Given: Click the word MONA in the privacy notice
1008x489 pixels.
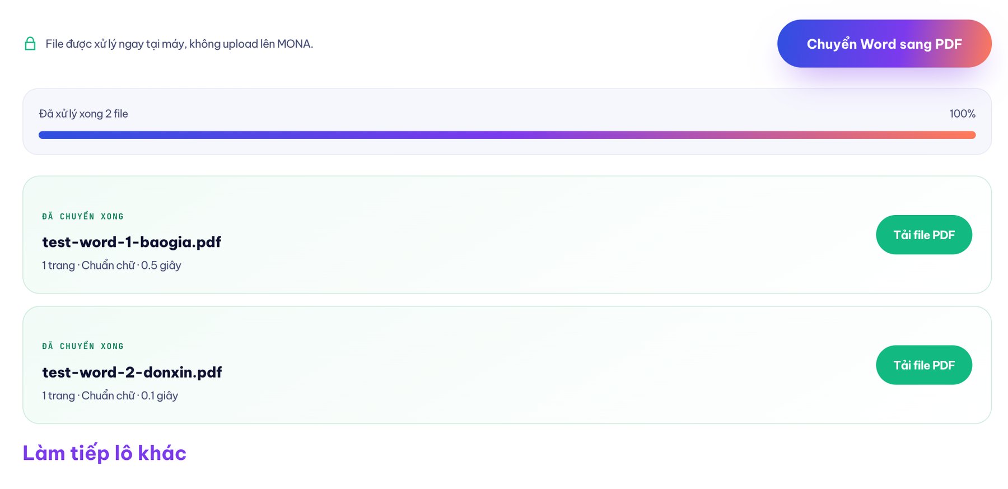Looking at the screenshot, I should pyautogui.click(x=293, y=44).
